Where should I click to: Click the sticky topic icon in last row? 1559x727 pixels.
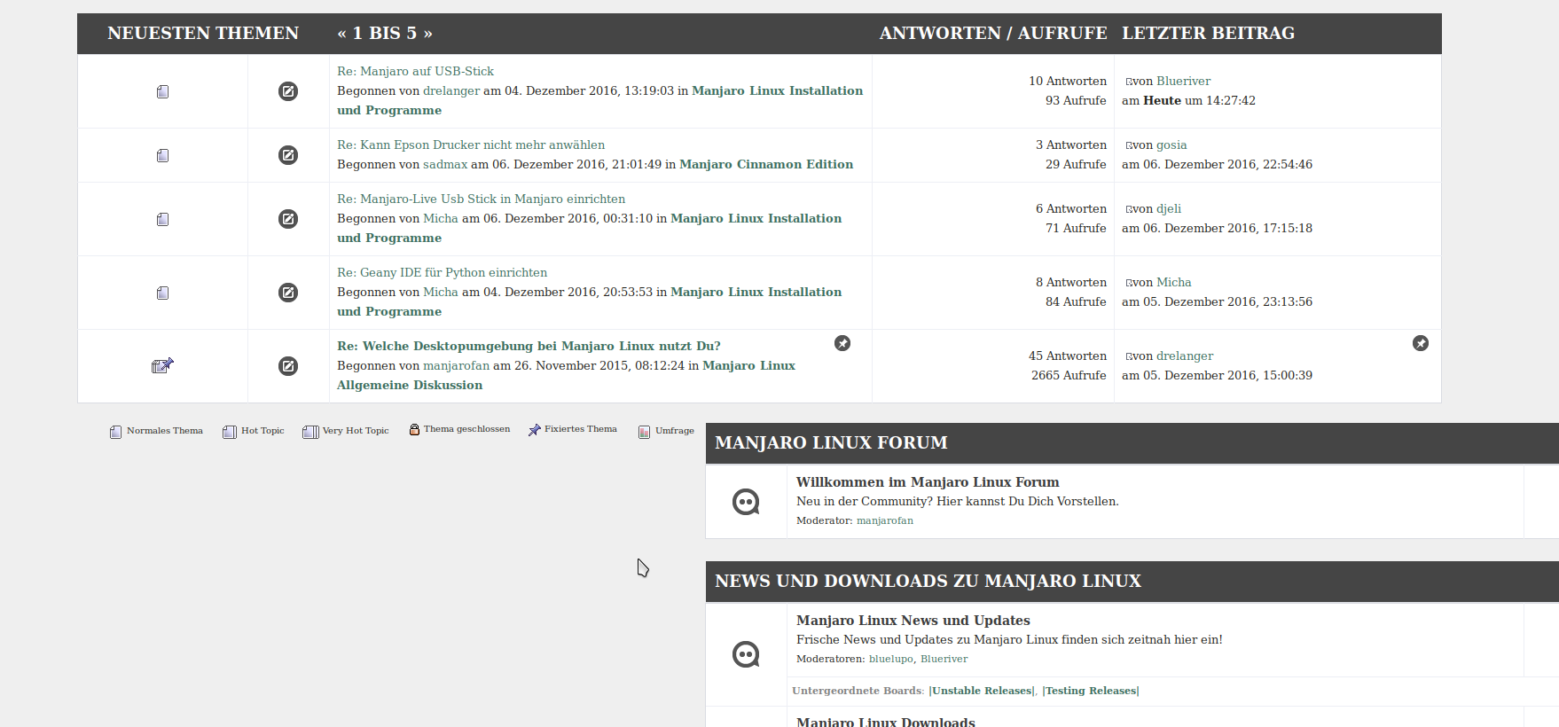162,365
